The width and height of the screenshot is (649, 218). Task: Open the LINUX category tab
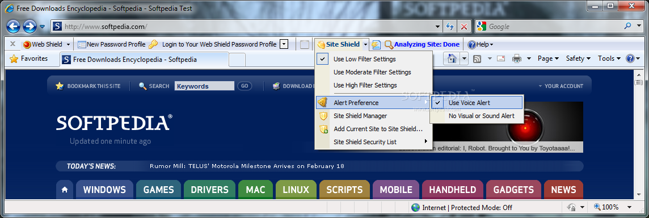[296, 190]
